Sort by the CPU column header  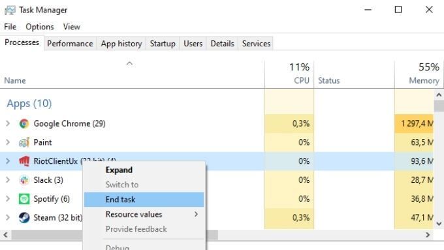[x=289, y=74]
